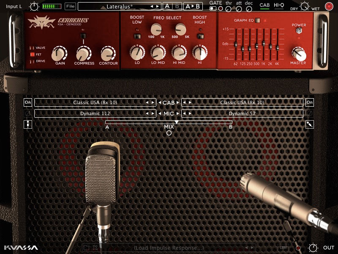Toggle the BOOST HIGH switch
338x254 pixels.
200,36
